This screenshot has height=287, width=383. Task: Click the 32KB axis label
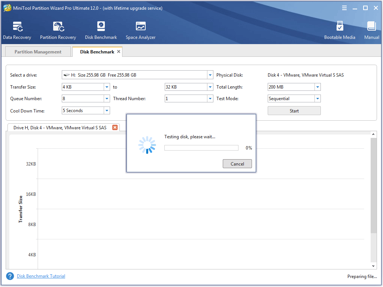(31, 164)
